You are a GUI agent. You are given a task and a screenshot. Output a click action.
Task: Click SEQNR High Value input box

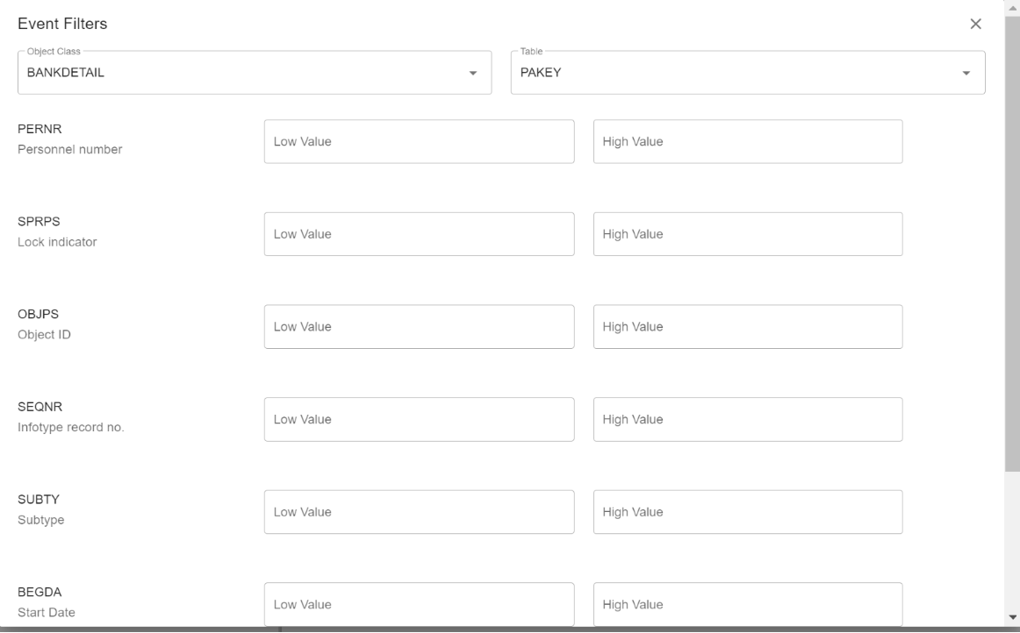click(747, 420)
